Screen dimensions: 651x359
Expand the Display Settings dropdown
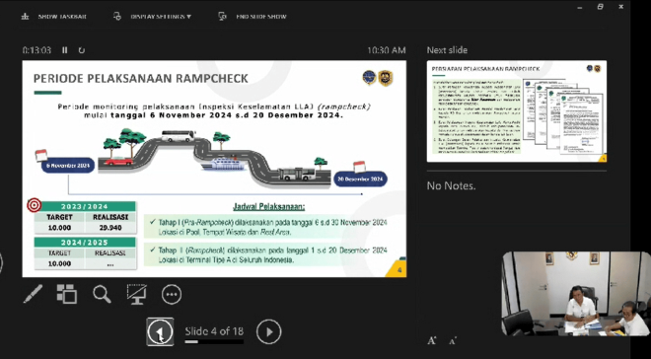[x=152, y=17]
